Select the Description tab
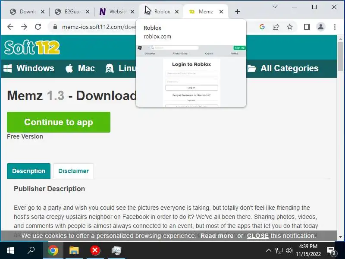Viewport: 345px width, 259px height. point(28,171)
